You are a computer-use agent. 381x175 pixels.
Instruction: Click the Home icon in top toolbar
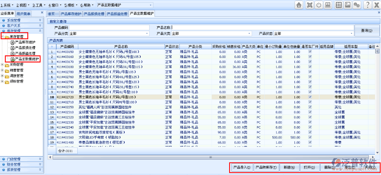click(299, 5)
